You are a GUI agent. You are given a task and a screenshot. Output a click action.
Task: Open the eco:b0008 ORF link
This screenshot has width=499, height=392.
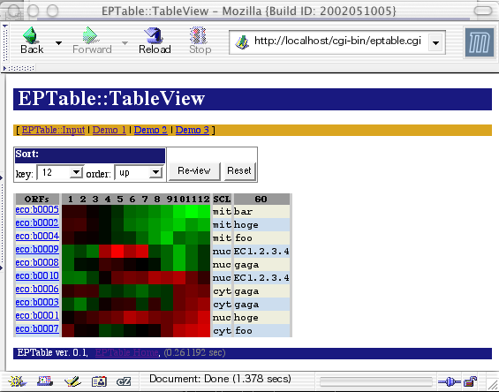(x=37, y=263)
